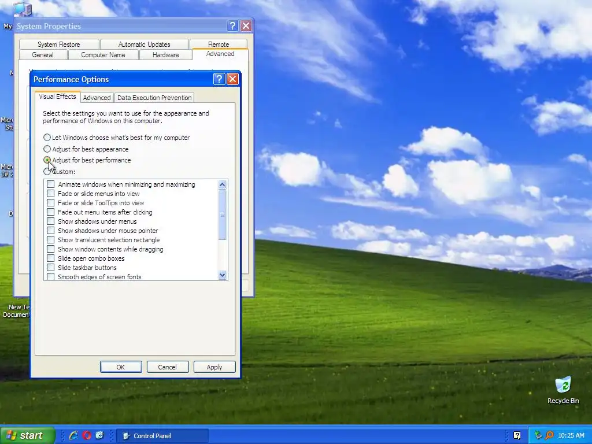Image resolution: width=592 pixels, height=444 pixels.
Task: Enable Show translucent selection rectangle
Action: click(x=51, y=240)
